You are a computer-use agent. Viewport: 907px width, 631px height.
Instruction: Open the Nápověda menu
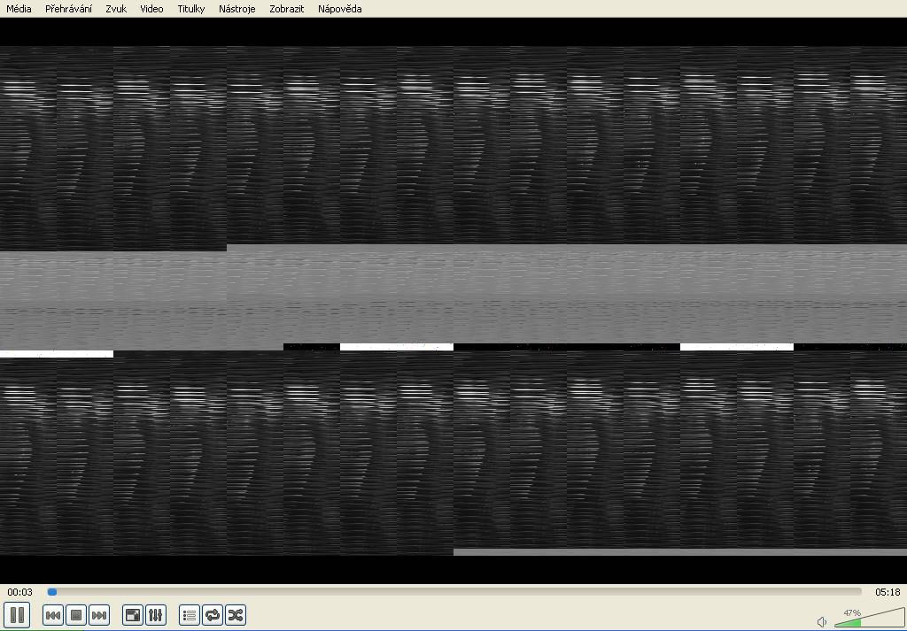click(339, 9)
